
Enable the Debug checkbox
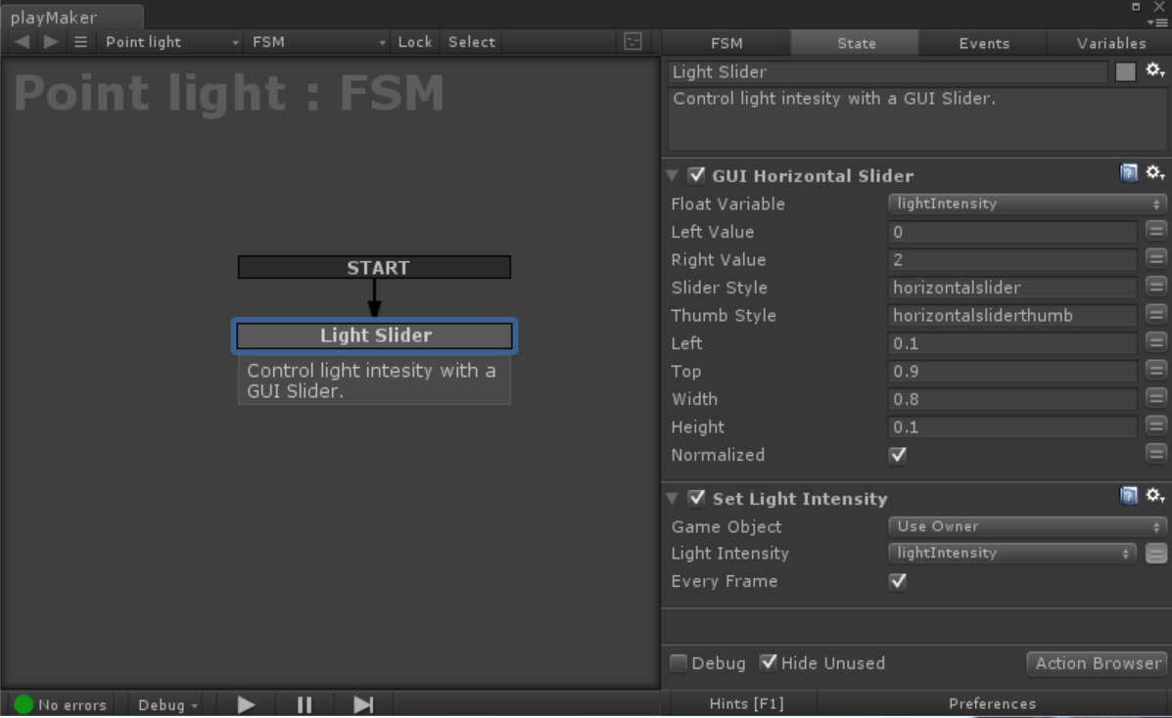[x=678, y=662]
